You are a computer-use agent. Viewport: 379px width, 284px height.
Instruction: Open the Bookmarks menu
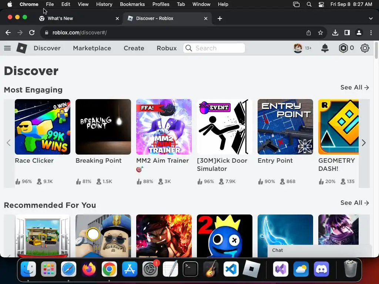(132, 4)
